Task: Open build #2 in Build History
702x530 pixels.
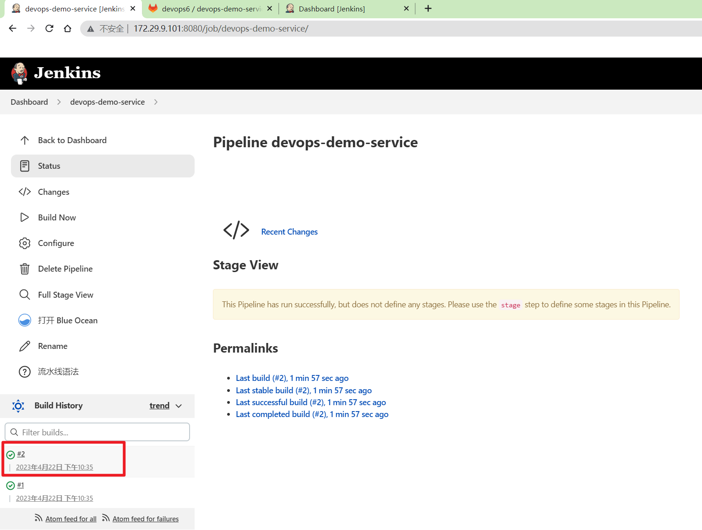Action: pos(21,454)
